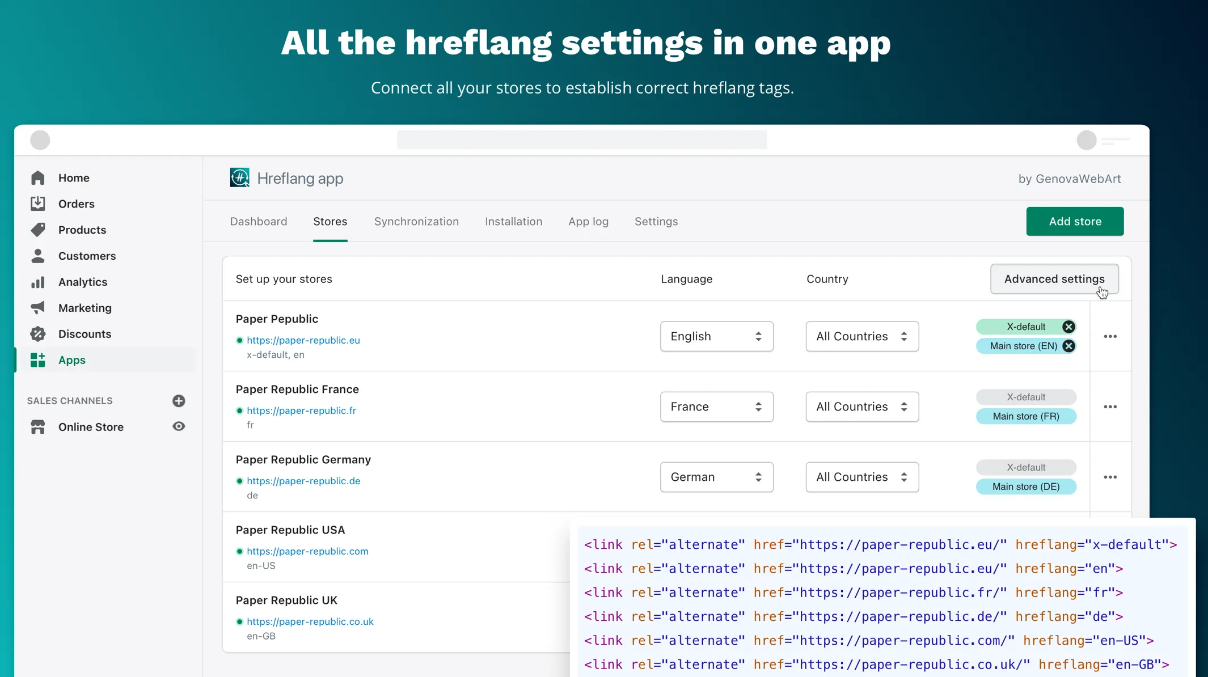Image resolution: width=1208 pixels, height=677 pixels.
Task: Open country dropdown for Paper Pepublic
Action: point(862,336)
